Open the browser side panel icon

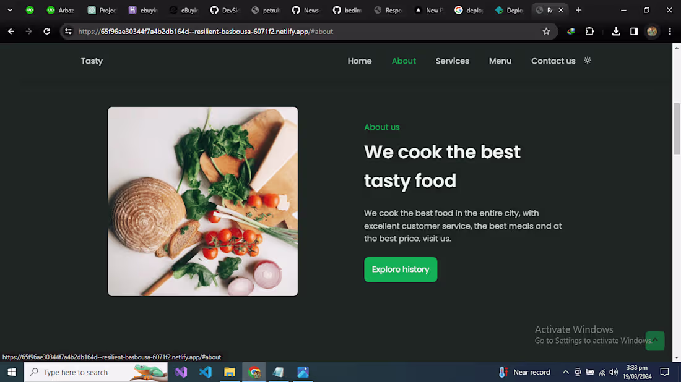pos(633,31)
